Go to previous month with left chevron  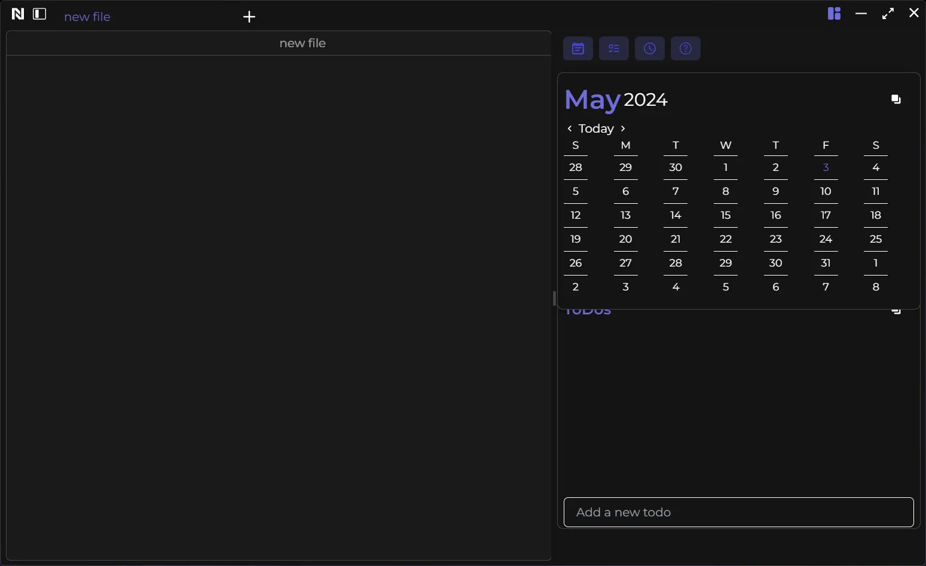click(x=570, y=129)
